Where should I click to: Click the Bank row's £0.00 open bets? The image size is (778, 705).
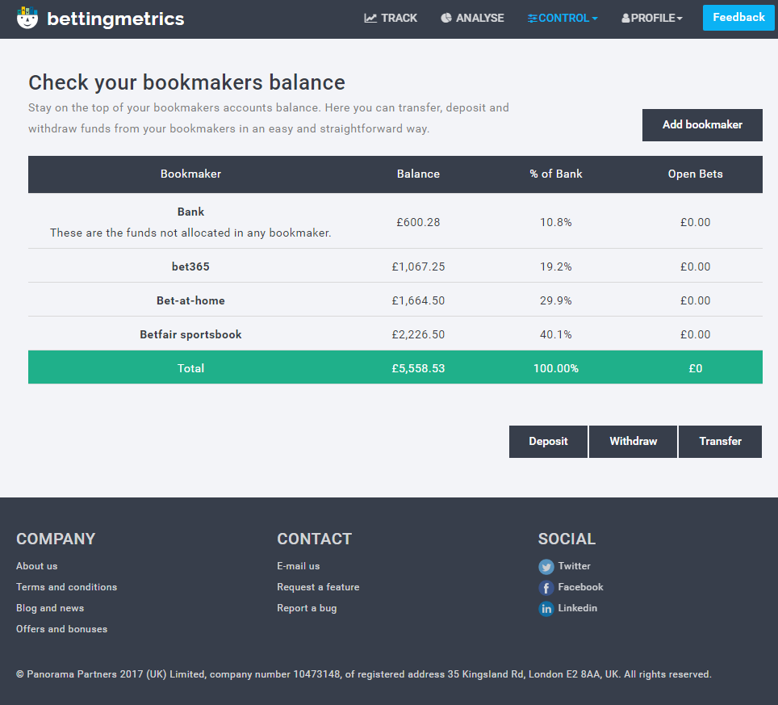pos(695,222)
